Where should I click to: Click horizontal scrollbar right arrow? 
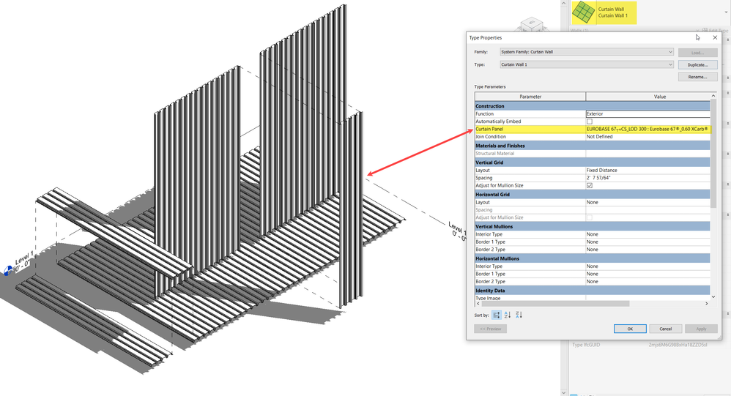click(x=707, y=304)
